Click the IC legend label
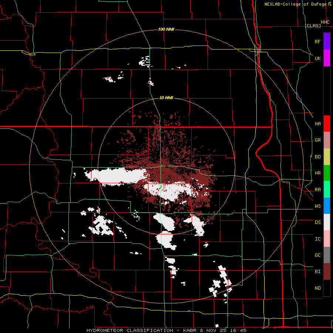 click(x=317, y=239)
